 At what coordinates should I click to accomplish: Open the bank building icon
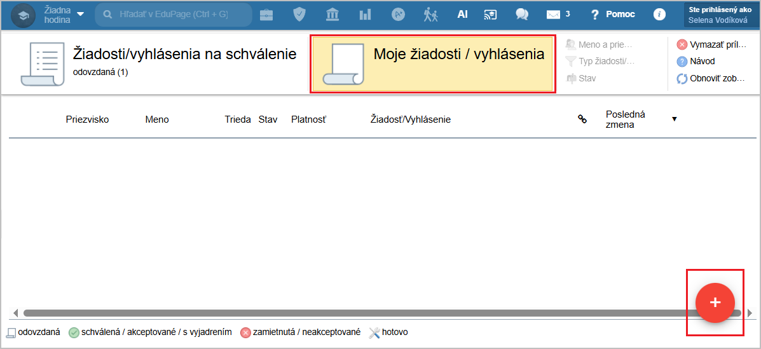tap(332, 14)
